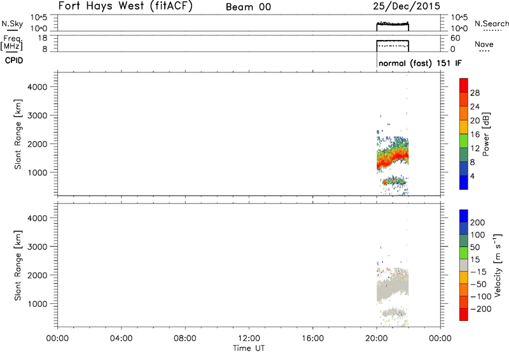Click power colorbar value '4'
This screenshot has height=352, width=509.
[472, 176]
